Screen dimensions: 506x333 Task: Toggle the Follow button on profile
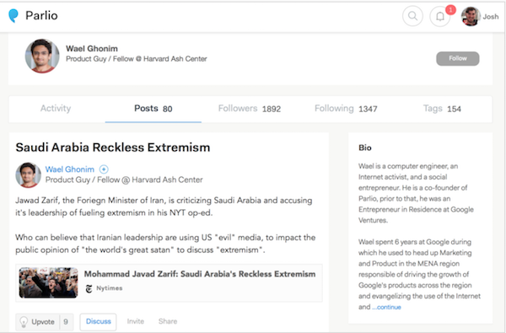(458, 58)
